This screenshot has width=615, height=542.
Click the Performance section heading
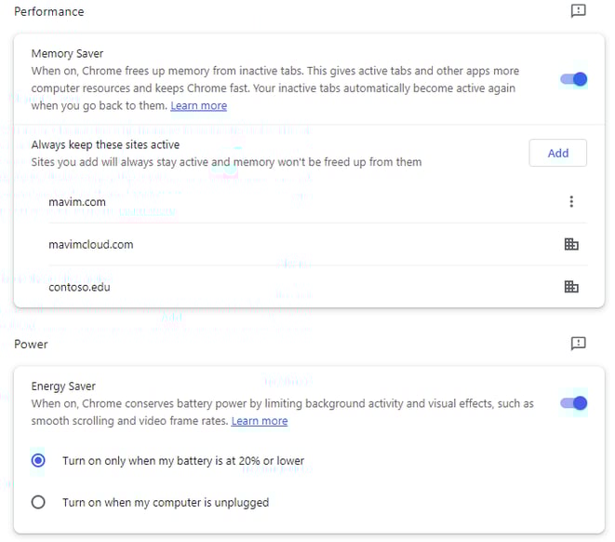(48, 12)
